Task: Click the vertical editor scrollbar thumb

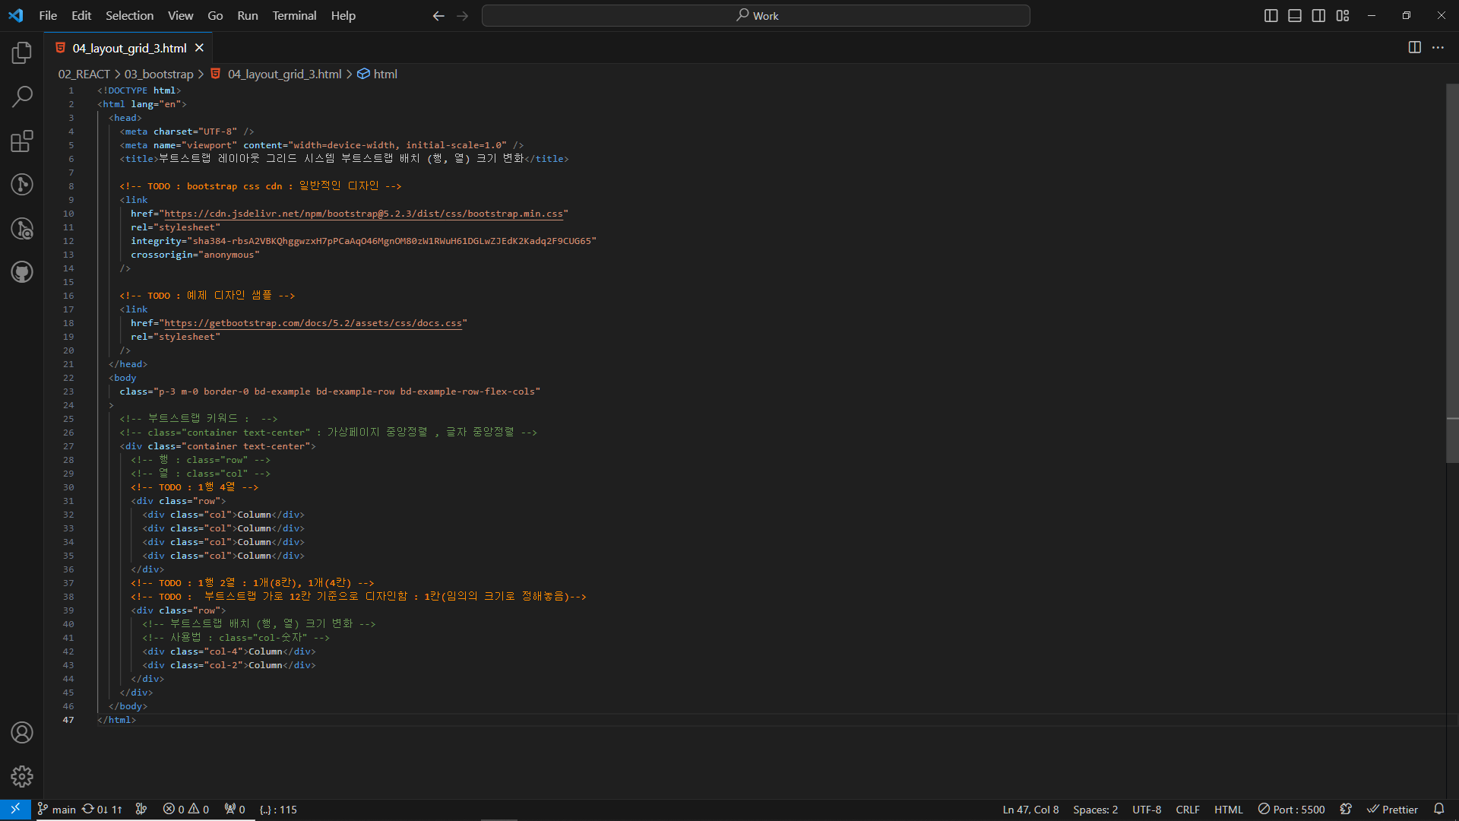Action: point(1451,274)
